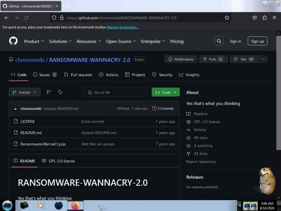The height and width of the screenshot is (211, 281).
Task: Click Manage bookmarks link
Action: 123,27
